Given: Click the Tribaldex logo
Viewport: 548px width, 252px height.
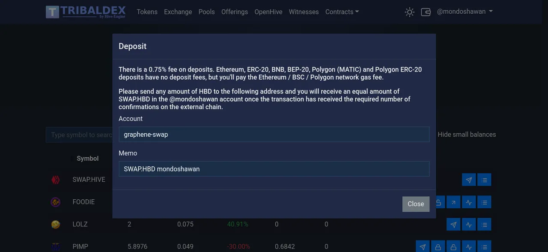Looking at the screenshot, I should tap(86, 12).
